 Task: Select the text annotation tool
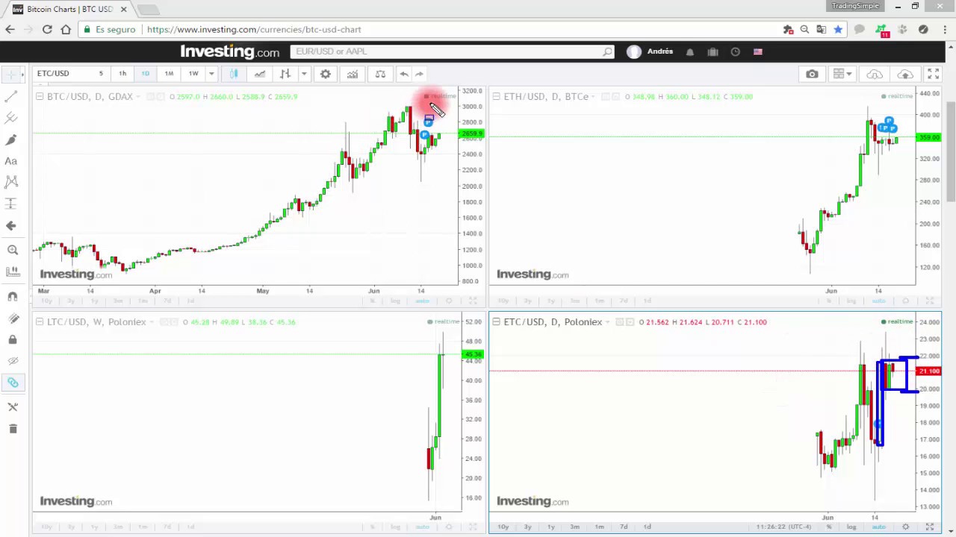pyautogui.click(x=11, y=161)
